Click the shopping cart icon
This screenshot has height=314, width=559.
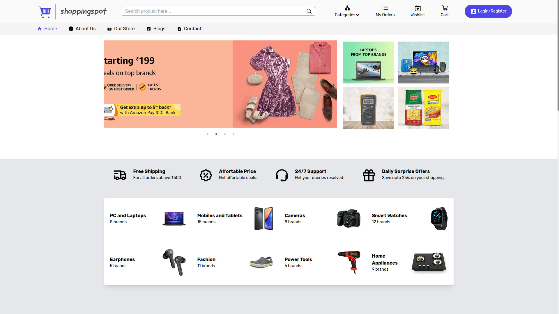tap(445, 8)
